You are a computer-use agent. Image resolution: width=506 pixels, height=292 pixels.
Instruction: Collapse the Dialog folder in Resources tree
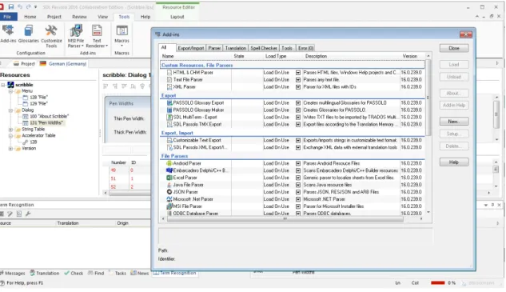tap(10, 110)
